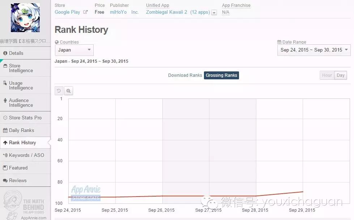Click the AppAnnie.com banner link
Viewport: 354px width, 220px height.
coord(34,218)
